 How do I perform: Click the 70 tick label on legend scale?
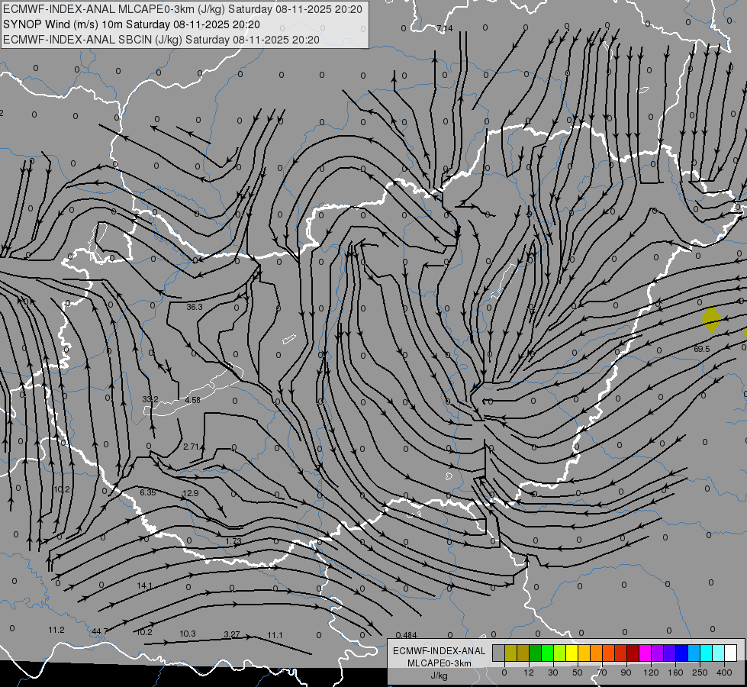tap(602, 672)
